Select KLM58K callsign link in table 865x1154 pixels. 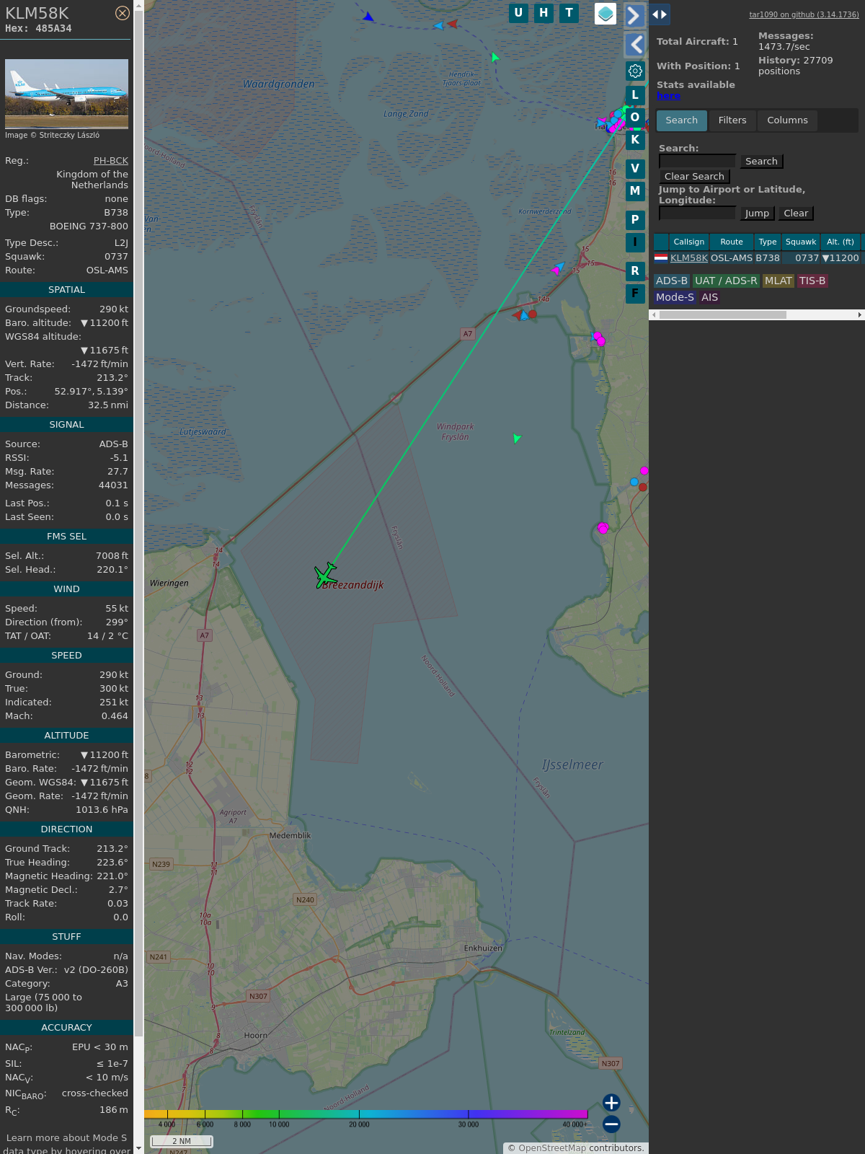pyautogui.click(x=689, y=258)
